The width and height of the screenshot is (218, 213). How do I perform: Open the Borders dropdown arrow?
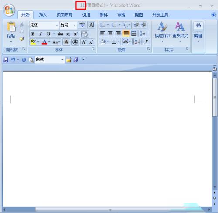coord(119,42)
